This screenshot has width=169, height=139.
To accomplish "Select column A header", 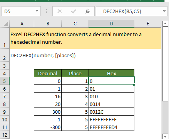I will [22, 24].
